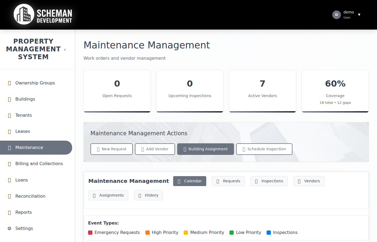Open the Requests view

click(228, 181)
